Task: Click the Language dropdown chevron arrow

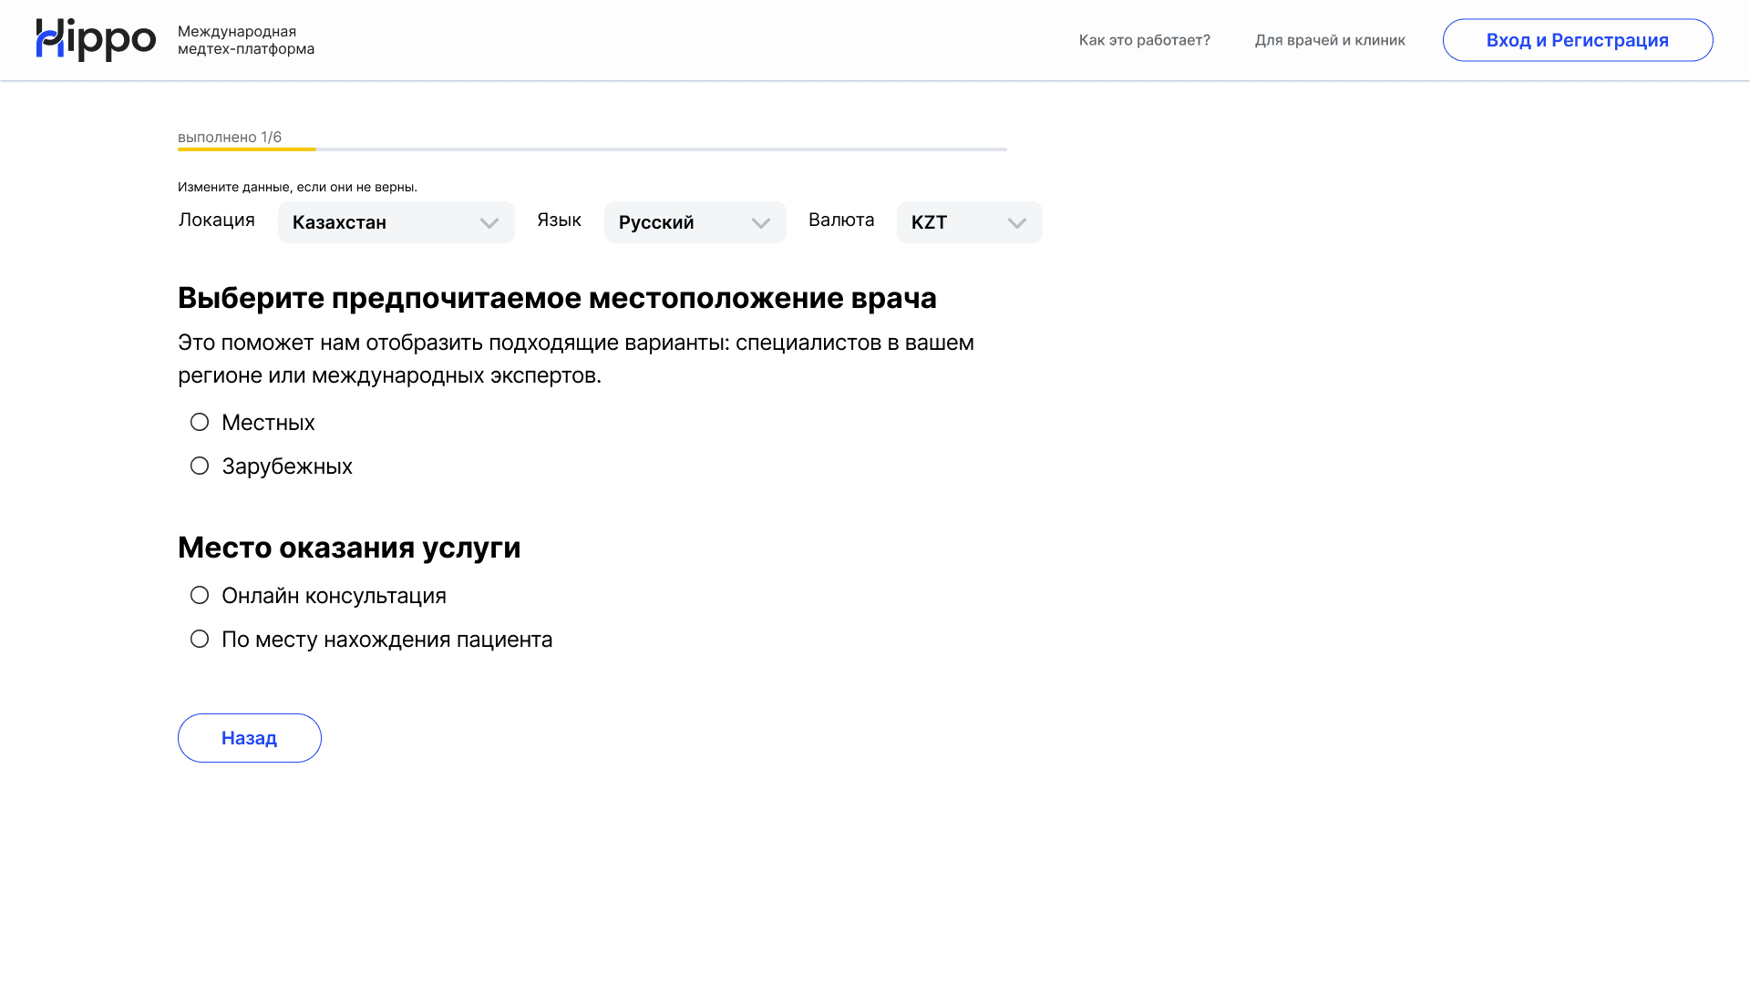Action: pos(761,223)
